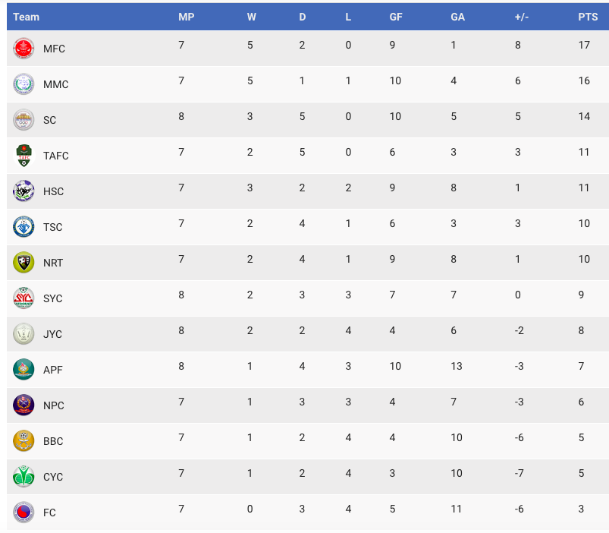The height and width of the screenshot is (533, 609).
Task: Click the Team column header
Action: 26,17
